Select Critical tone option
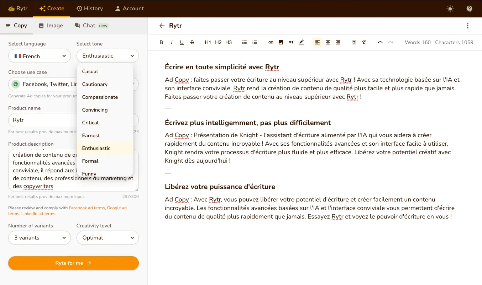The height and width of the screenshot is (285, 482). click(x=105, y=123)
